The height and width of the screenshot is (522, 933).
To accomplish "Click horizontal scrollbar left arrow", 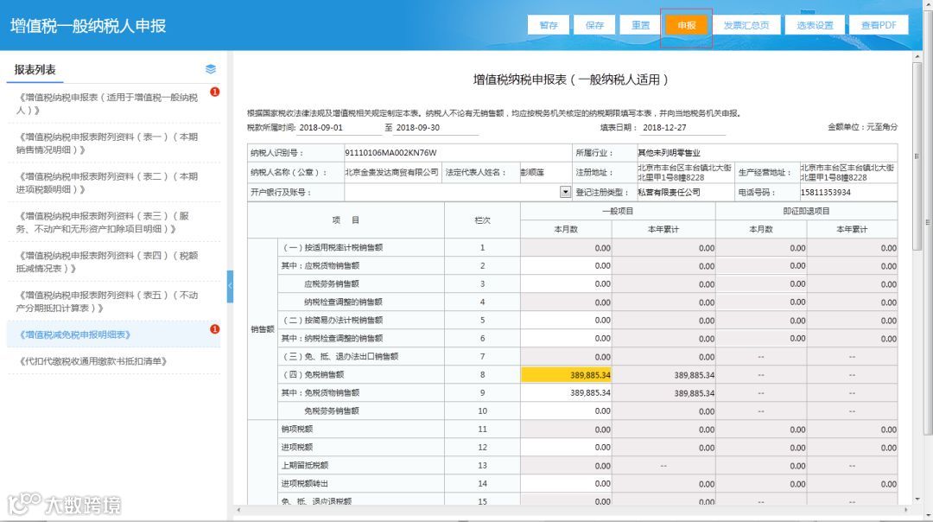I will [238, 510].
